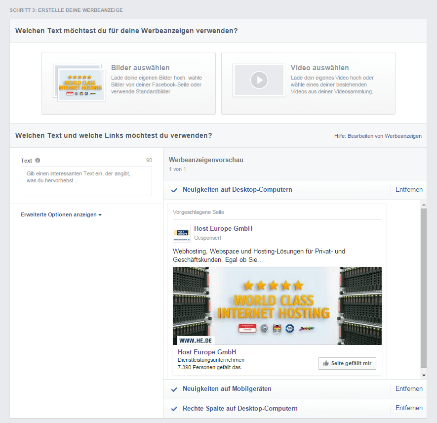Expand Rechte Spalte auf Desktop-Computern section
437x423 pixels.
[x=240, y=409]
